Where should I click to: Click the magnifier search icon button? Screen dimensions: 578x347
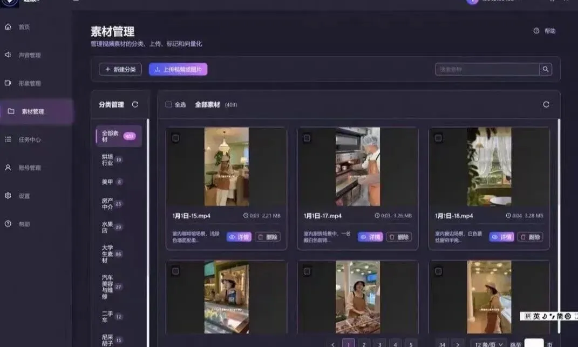[x=546, y=69]
